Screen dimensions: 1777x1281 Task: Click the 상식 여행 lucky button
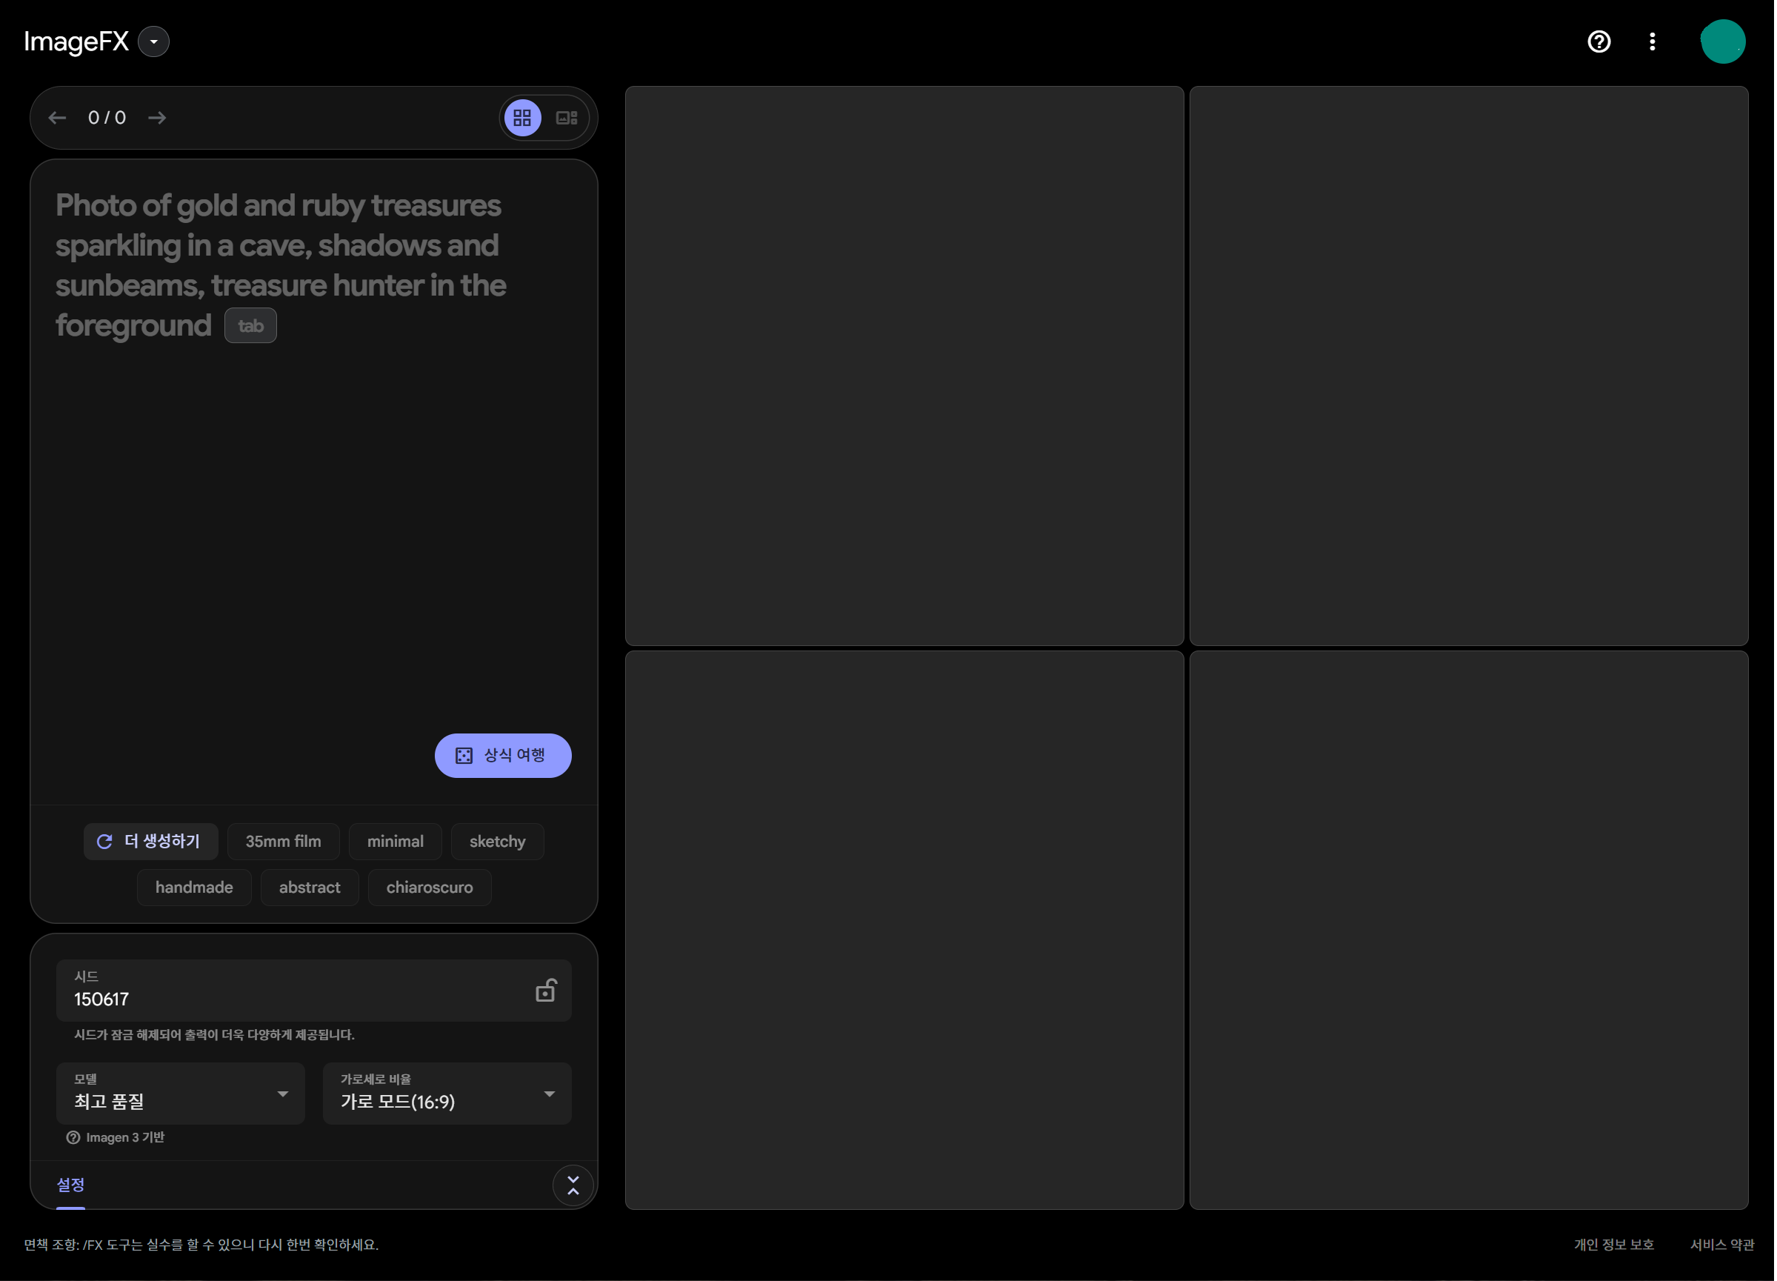pyautogui.click(x=502, y=755)
